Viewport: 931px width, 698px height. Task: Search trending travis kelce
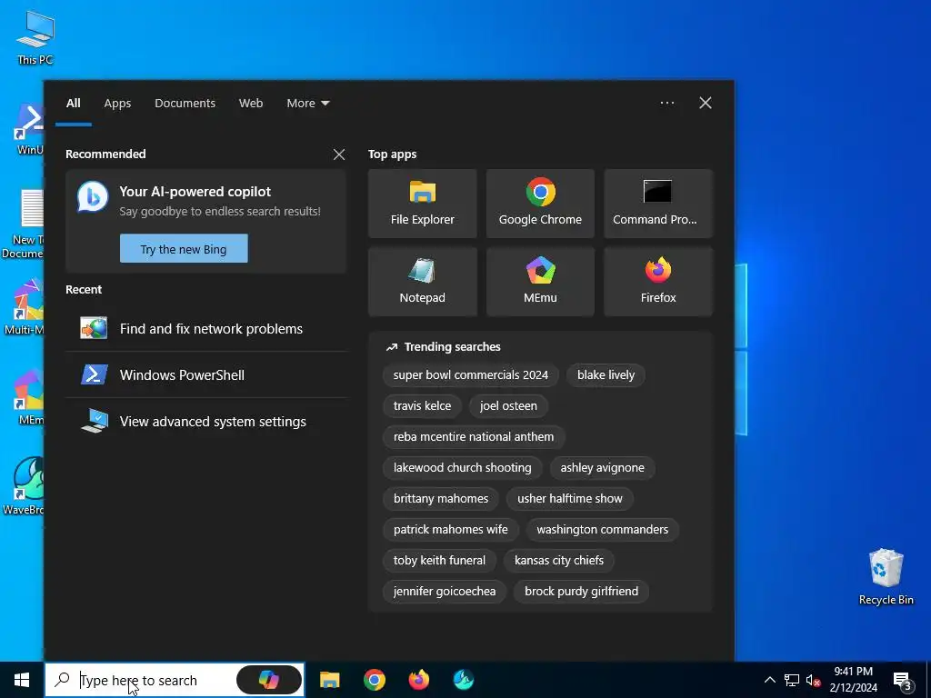pyautogui.click(x=422, y=405)
